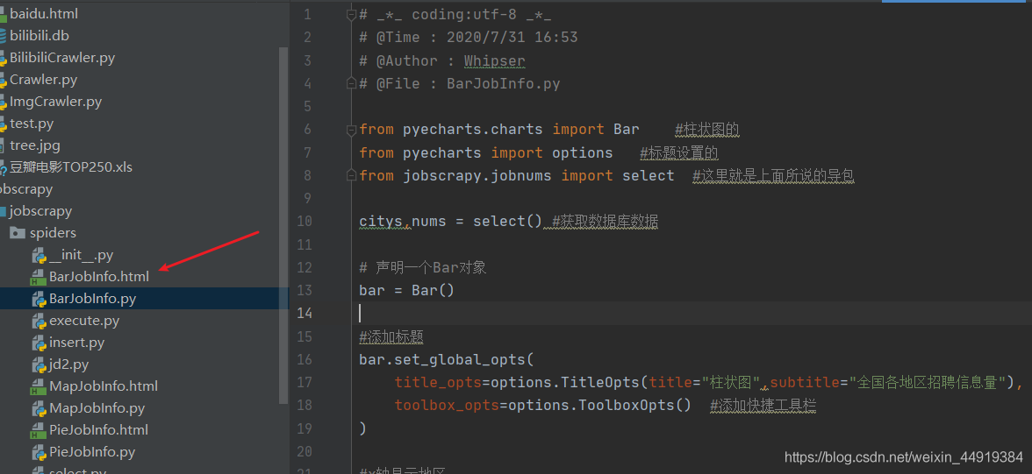The height and width of the screenshot is (474, 1032).
Task: Click 'citys' variable on line 10
Action: [x=381, y=222]
